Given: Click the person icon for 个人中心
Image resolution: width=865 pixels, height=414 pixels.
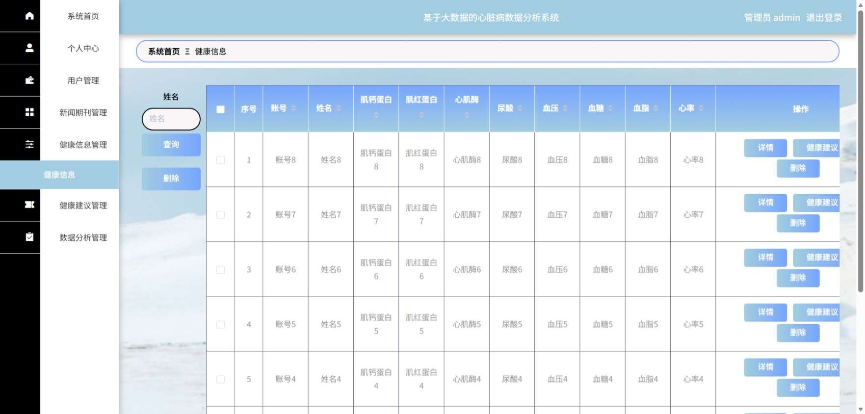Looking at the screenshot, I should (x=29, y=48).
